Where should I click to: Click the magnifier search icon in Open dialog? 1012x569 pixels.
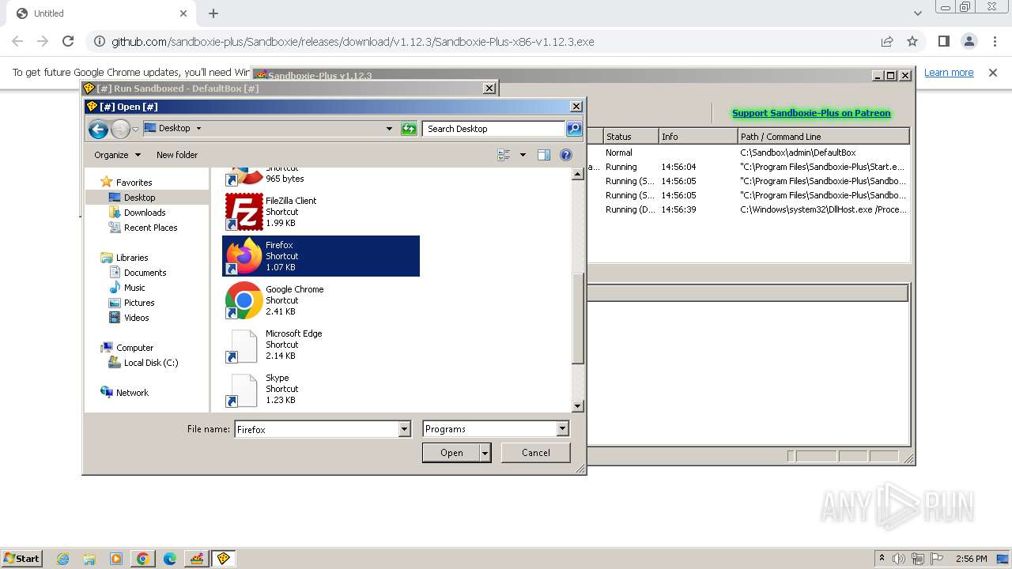(574, 129)
